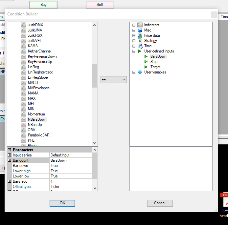Confirm the condition with OK
Image resolution: width=228 pixels, height=225 pixels.
pyautogui.click(x=62, y=203)
